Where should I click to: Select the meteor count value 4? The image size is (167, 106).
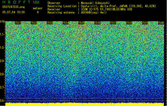point(38,12)
